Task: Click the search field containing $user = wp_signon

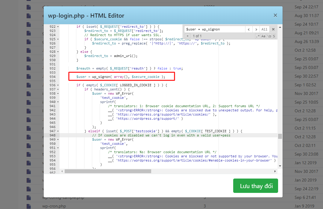Action: click(215, 29)
